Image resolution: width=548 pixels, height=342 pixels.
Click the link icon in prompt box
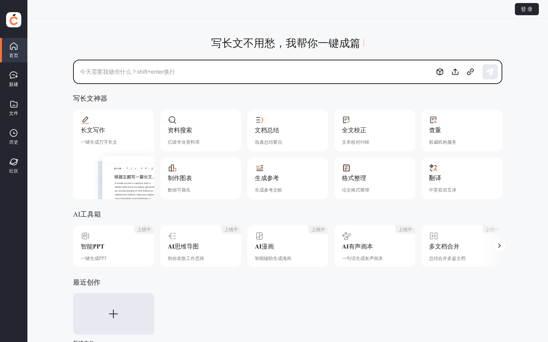click(470, 72)
